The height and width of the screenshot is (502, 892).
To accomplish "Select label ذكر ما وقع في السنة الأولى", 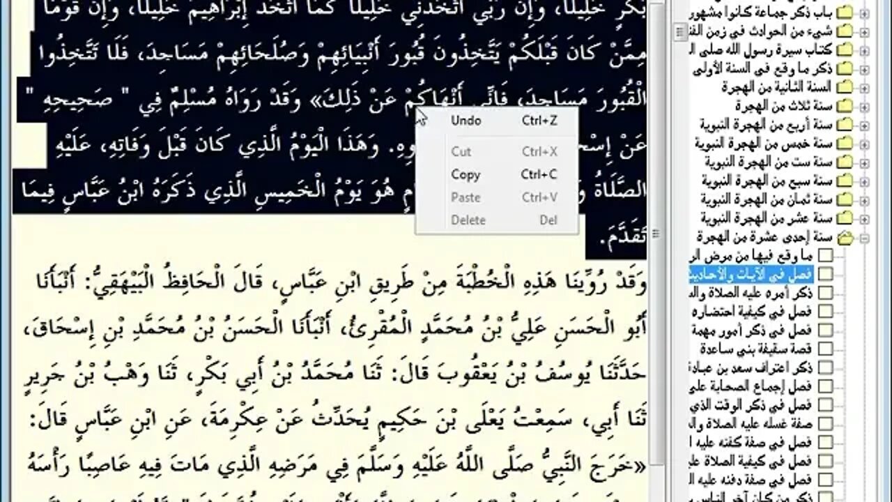I will coord(764,69).
